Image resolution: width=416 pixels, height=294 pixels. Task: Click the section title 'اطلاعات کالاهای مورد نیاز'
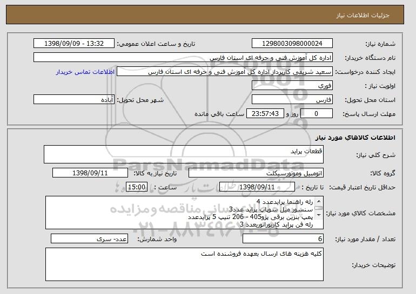[355, 138]
